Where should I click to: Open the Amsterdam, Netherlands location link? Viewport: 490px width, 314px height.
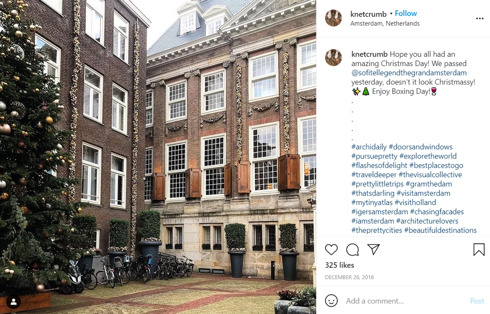click(x=385, y=24)
